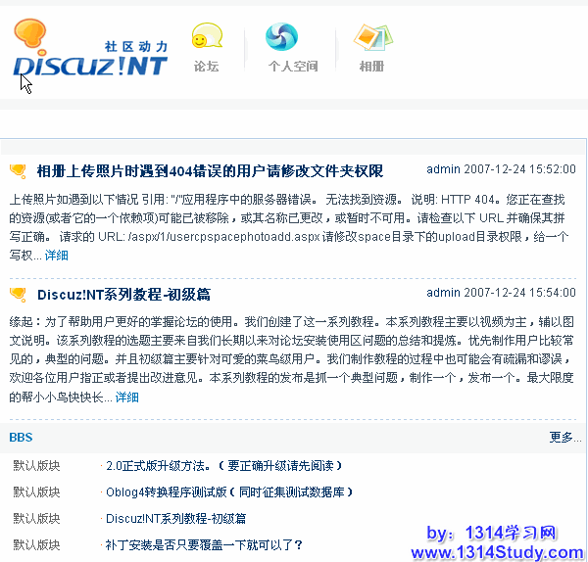Viewport: 588px width, 562px height.
Task: Click 详细 under the 404 error post
Action: pyautogui.click(x=57, y=256)
